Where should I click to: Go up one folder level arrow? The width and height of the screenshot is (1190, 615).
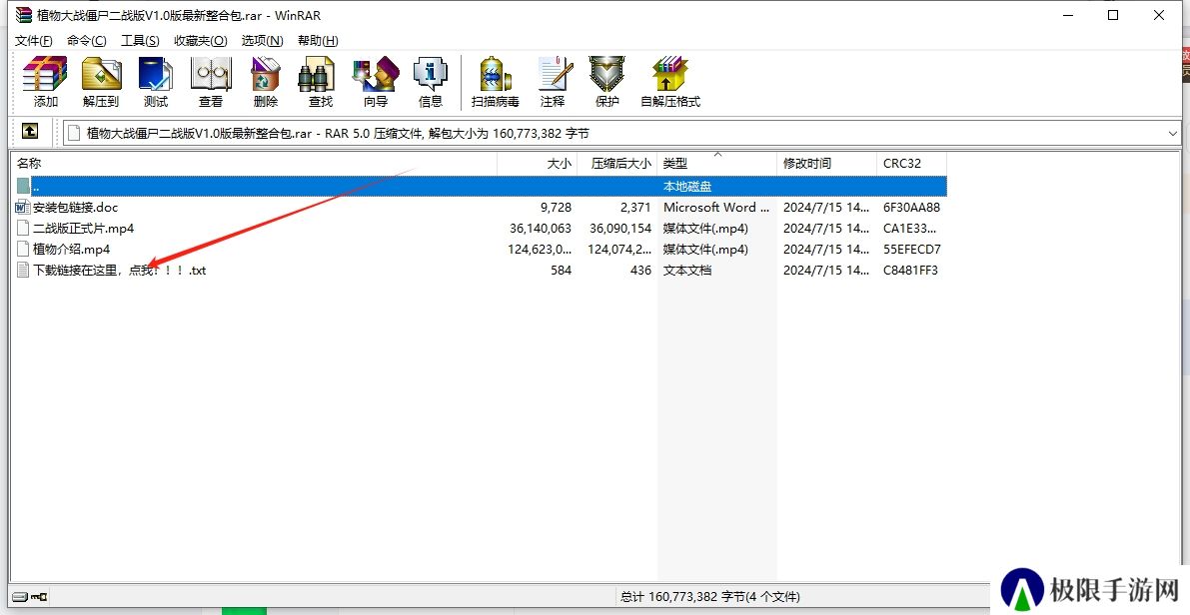click(29, 132)
